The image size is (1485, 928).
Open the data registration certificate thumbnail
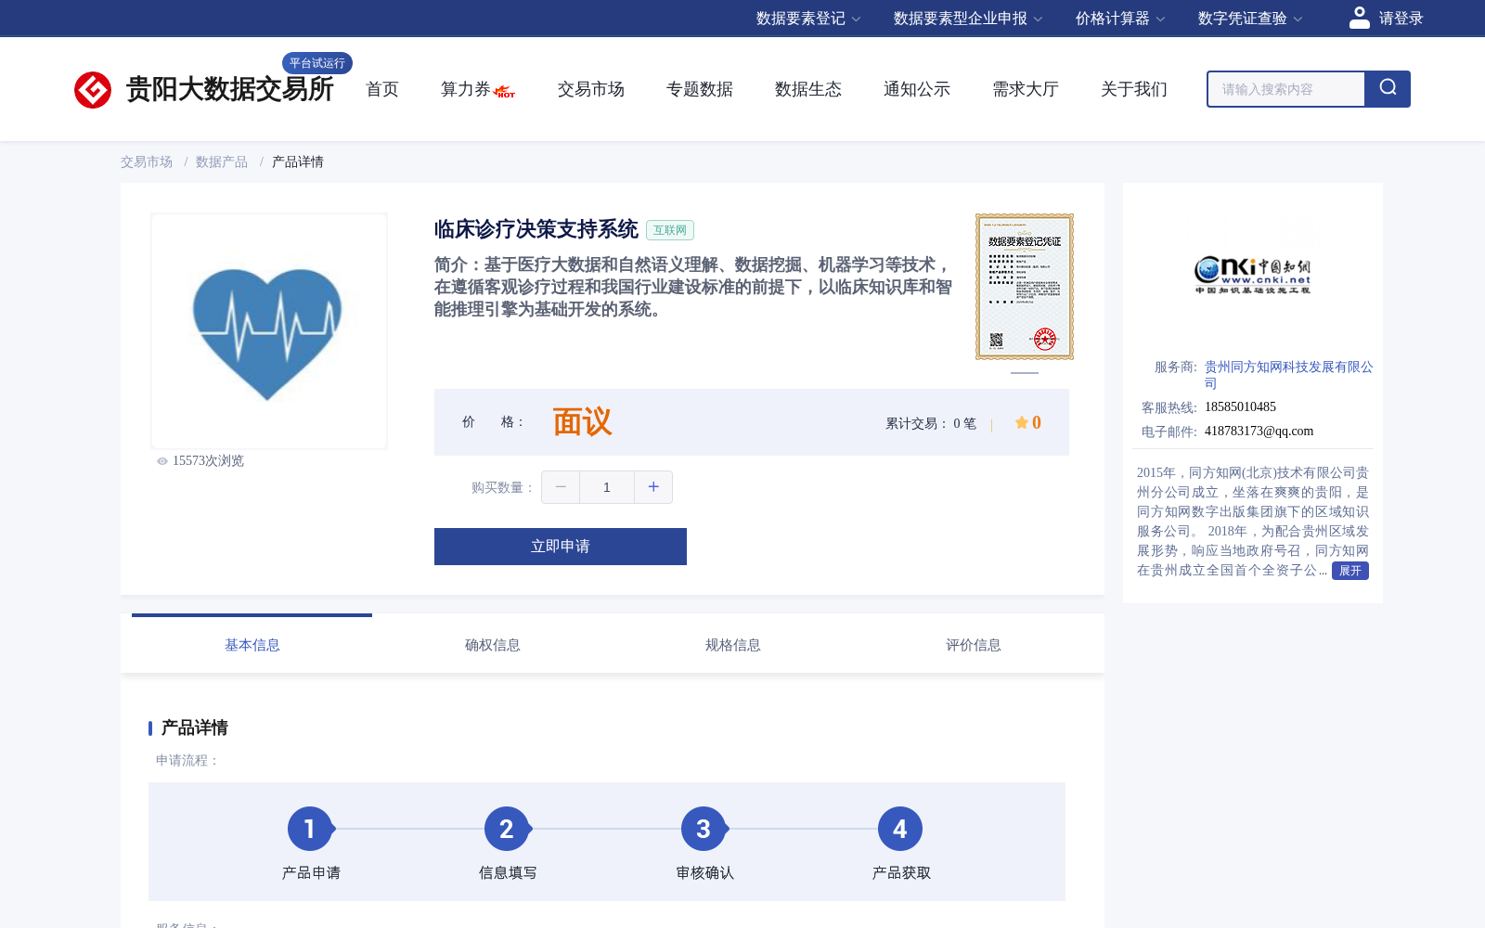[1025, 287]
